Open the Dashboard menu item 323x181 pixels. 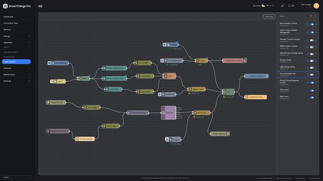(x=8, y=17)
